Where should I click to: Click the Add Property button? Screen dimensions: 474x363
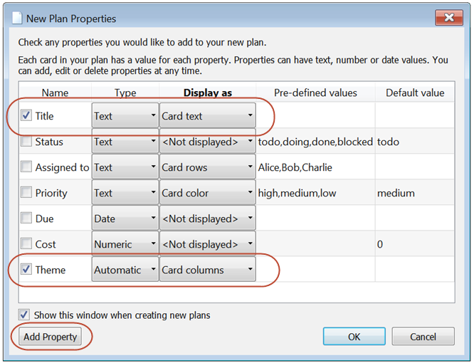50,337
